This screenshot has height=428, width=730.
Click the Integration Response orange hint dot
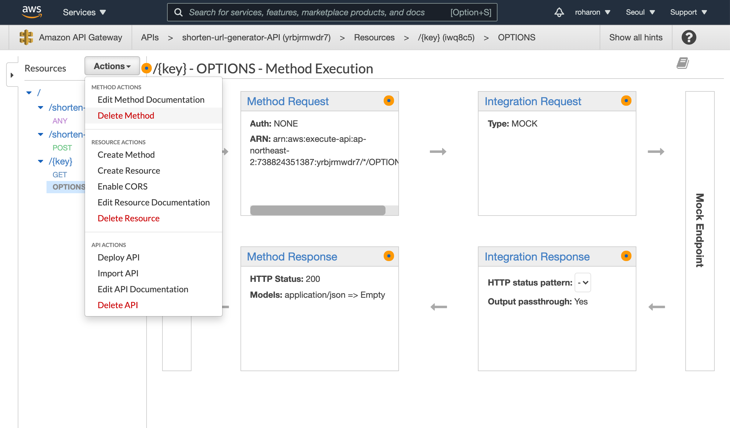(x=626, y=256)
